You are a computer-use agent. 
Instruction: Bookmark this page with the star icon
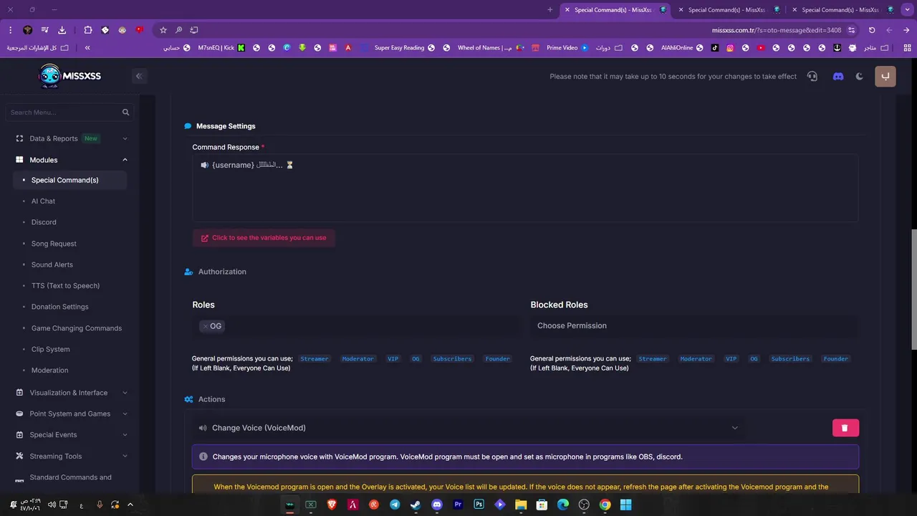pos(163,30)
